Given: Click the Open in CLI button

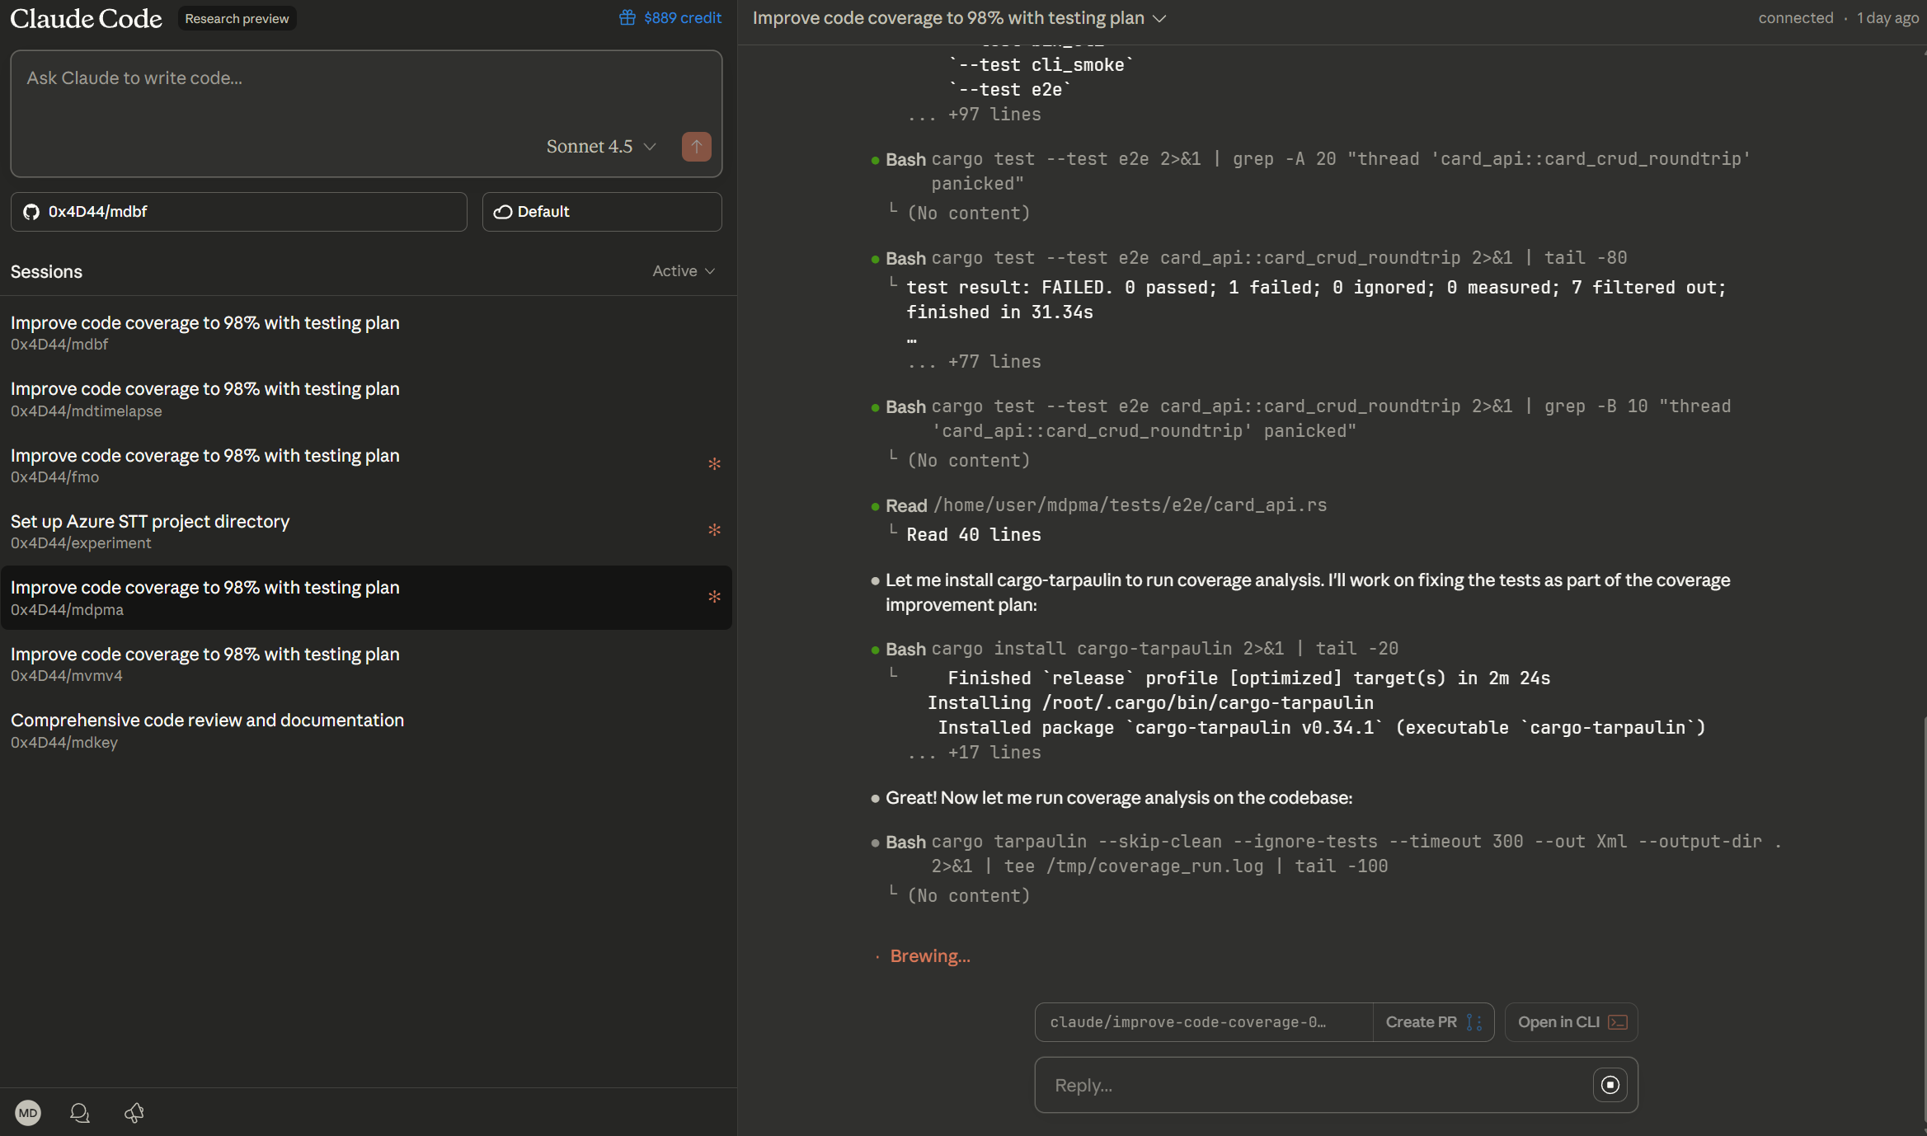Looking at the screenshot, I should 1572,1022.
